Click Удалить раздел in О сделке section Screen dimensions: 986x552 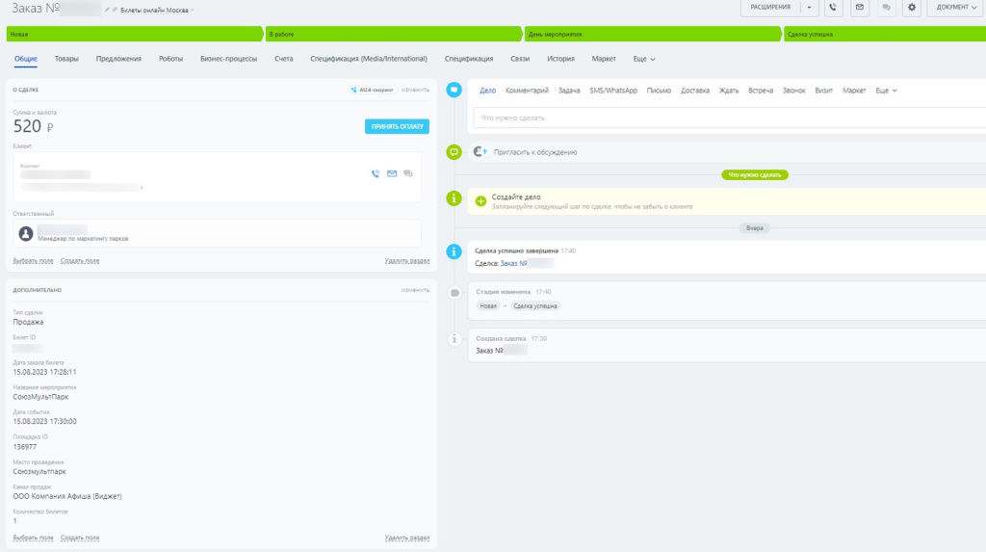pos(407,260)
